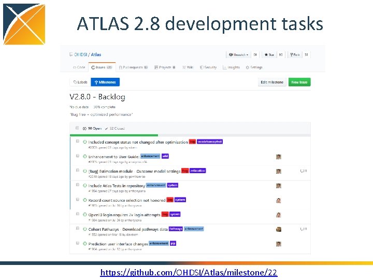The image size is (373, 280).
Task: Click the assignee avatar on 'OpenID login' issue
Action: click(x=279, y=215)
